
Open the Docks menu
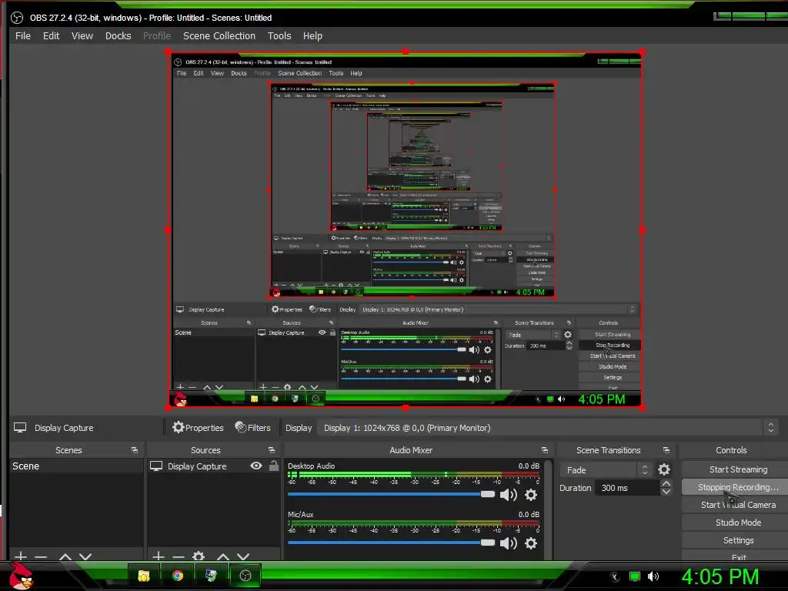118,35
